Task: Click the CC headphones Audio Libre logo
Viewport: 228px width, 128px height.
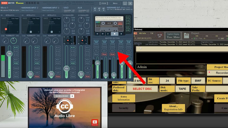Action: point(65,106)
